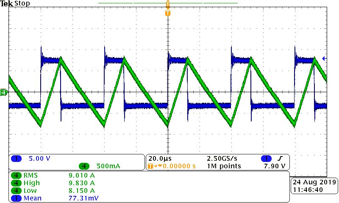The image size is (339, 203).
Task: Click the 5.00 V vertical scale readout
Action: point(39,159)
